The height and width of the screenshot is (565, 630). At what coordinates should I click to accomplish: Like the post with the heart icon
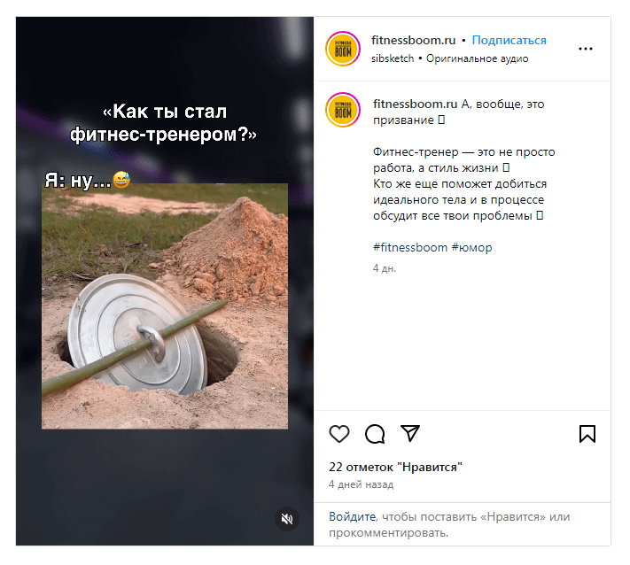[x=339, y=434]
